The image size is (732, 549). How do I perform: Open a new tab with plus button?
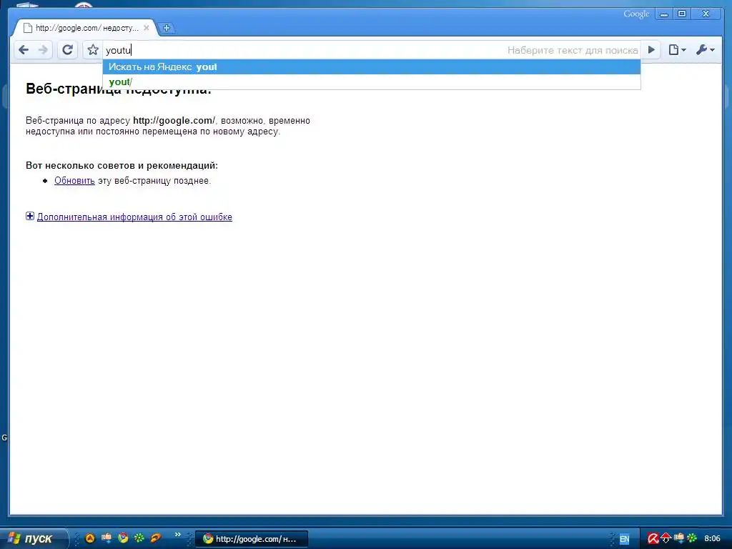[x=166, y=28]
